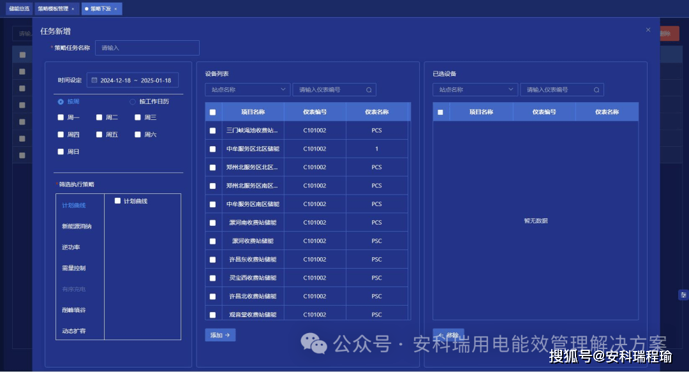
Task: Open 削峰填谷 in the strategy list
Action: [x=74, y=310]
